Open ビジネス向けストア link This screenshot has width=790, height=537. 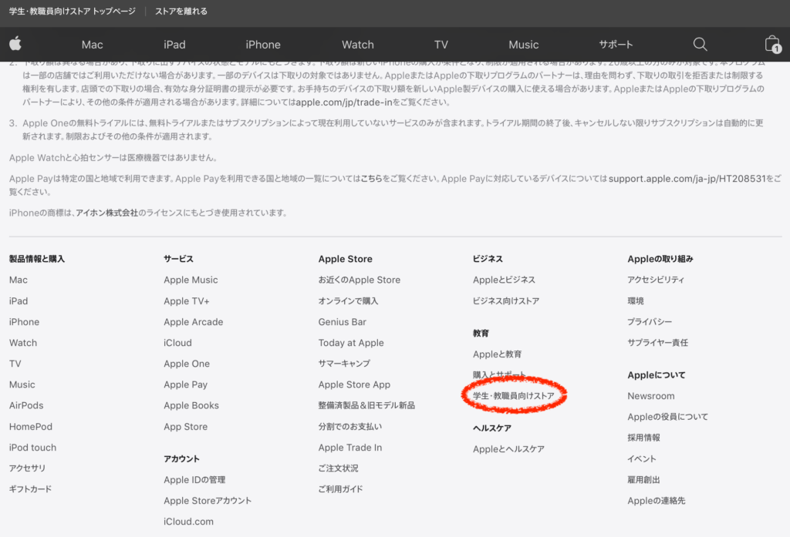click(x=506, y=301)
